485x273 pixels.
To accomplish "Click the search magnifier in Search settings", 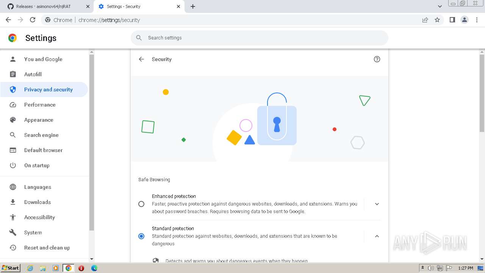I will [x=139, y=38].
